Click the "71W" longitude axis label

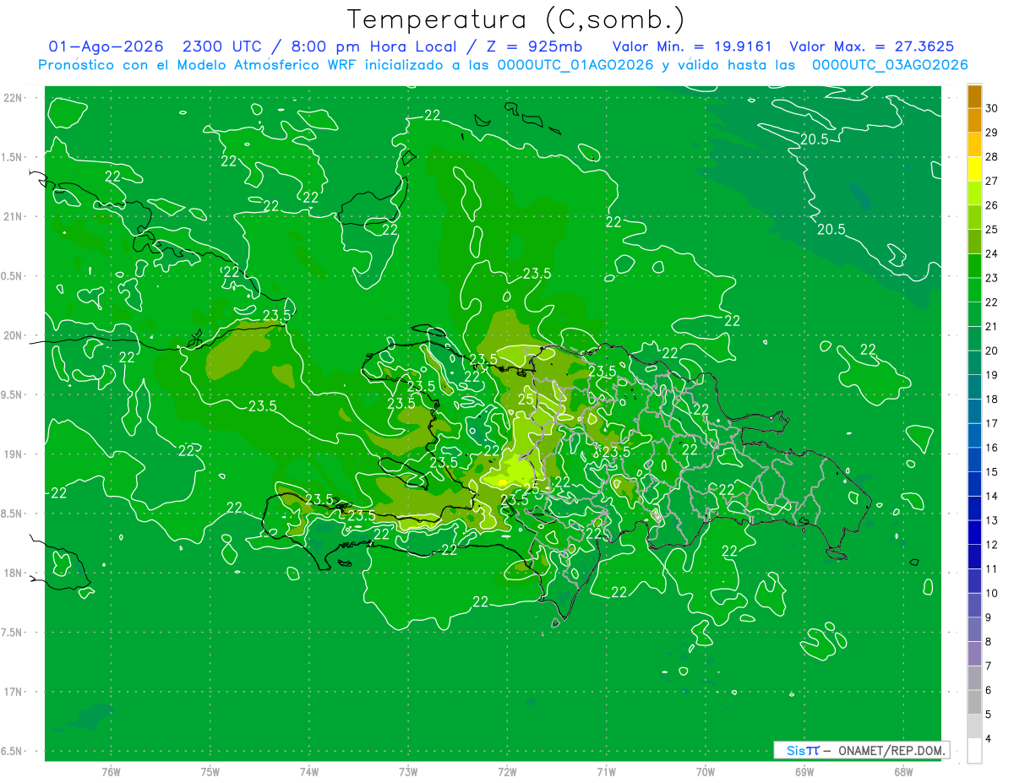[607, 771]
